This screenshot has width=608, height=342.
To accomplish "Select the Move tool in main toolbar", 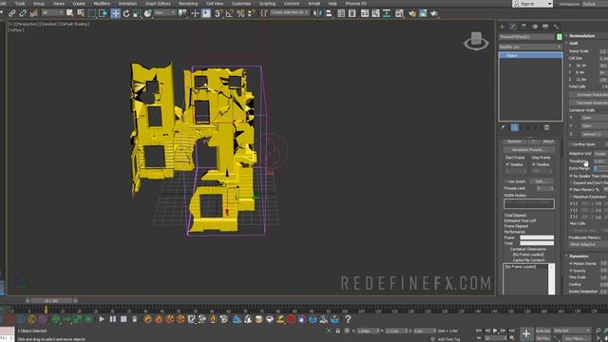I will pos(115,13).
